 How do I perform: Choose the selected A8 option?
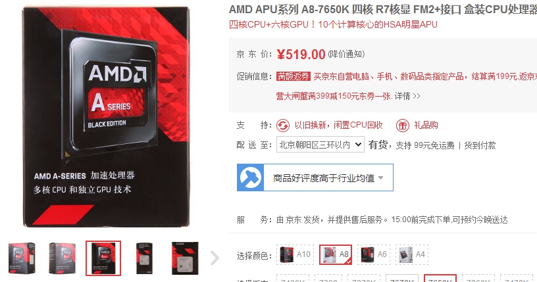[336, 254]
